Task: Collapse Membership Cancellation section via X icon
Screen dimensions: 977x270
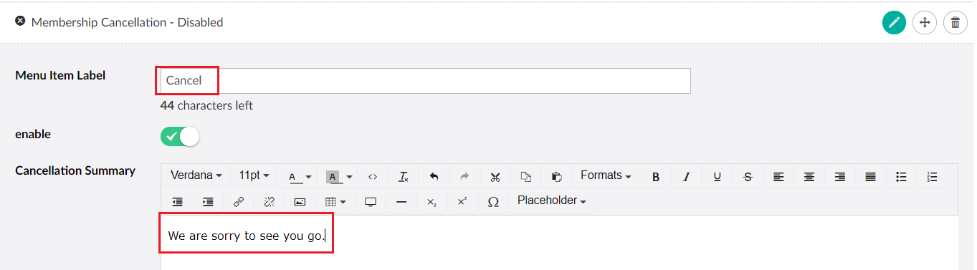Action: tap(20, 21)
